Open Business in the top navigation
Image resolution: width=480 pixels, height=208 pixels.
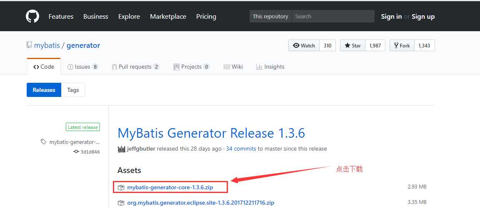96,17
